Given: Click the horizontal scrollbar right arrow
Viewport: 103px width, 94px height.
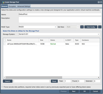Looking at the screenshot, I should 98,77.
